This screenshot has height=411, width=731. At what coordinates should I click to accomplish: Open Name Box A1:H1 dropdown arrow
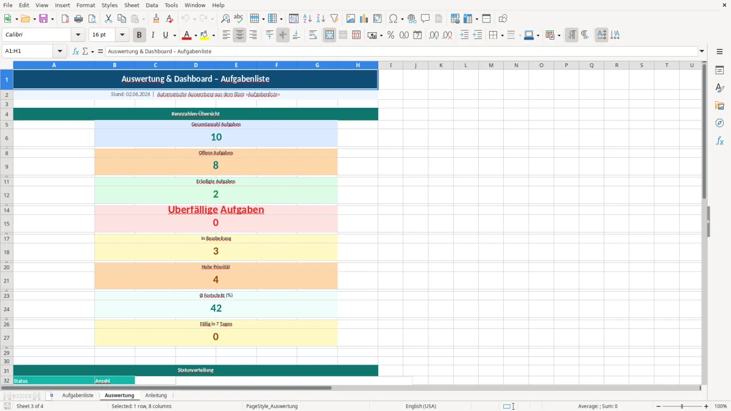[60, 51]
